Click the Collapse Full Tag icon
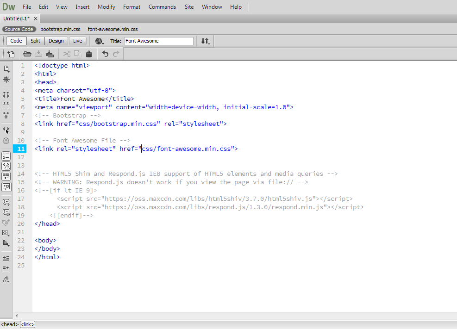 click(x=6, y=94)
